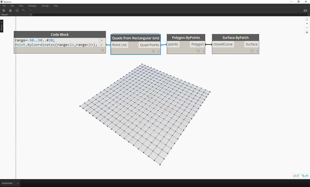Screen dimensions: 310x187
Task: Click the Open file toolbar icon
Action: (x=10, y=10)
